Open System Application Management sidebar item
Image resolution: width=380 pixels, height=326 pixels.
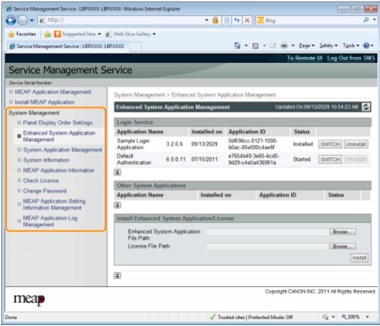pos(63,150)
